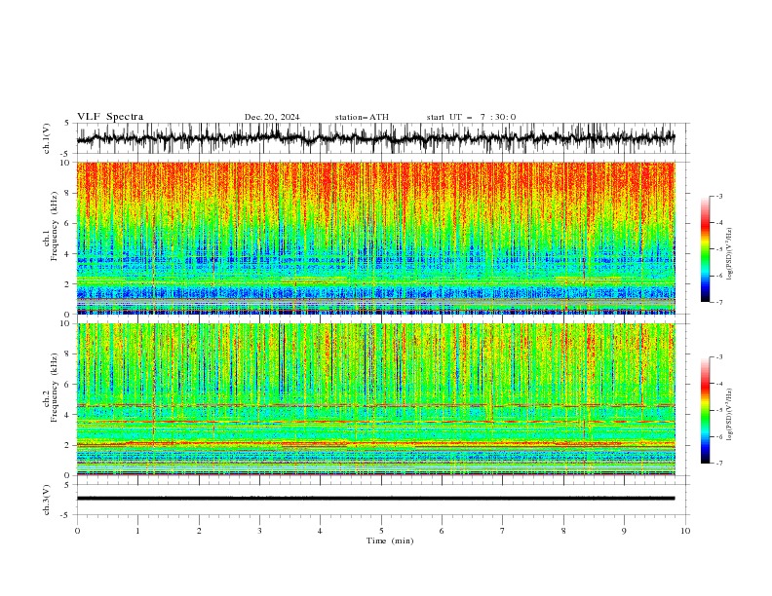Click time axis tick label "4"
This screenshot has height=596, width=772.
tap(320, 531)
